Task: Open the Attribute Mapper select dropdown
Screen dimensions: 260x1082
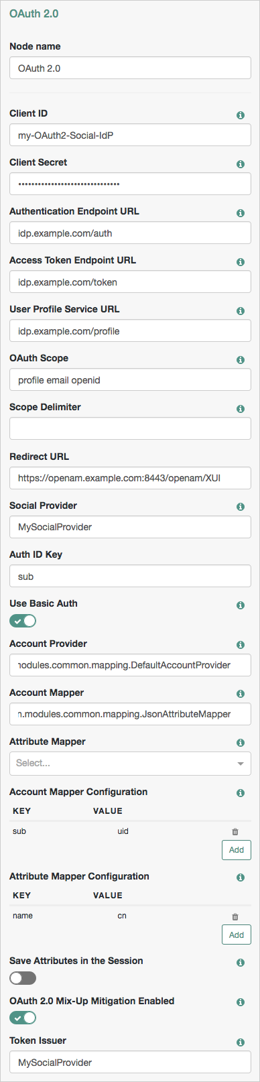Action: 130,763
